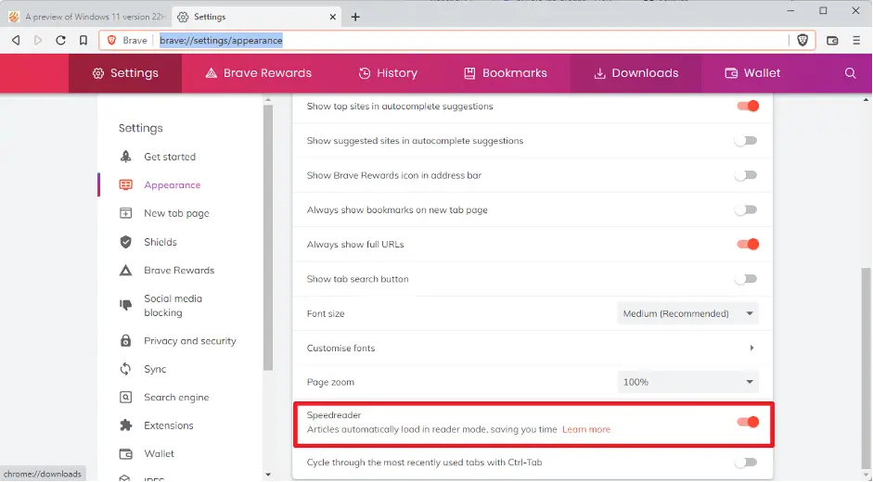Open Downloads in top navigation
The height and width of the screenshot is (482, 873).
[635, 73]
